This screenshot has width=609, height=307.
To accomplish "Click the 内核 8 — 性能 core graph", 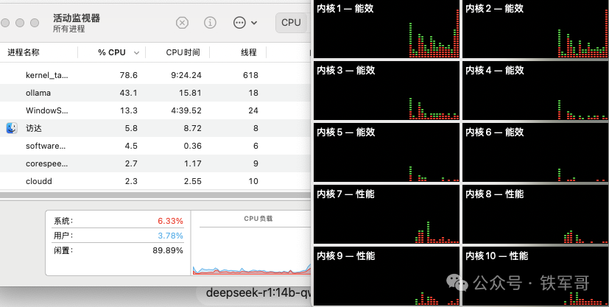I will point(535,214).
